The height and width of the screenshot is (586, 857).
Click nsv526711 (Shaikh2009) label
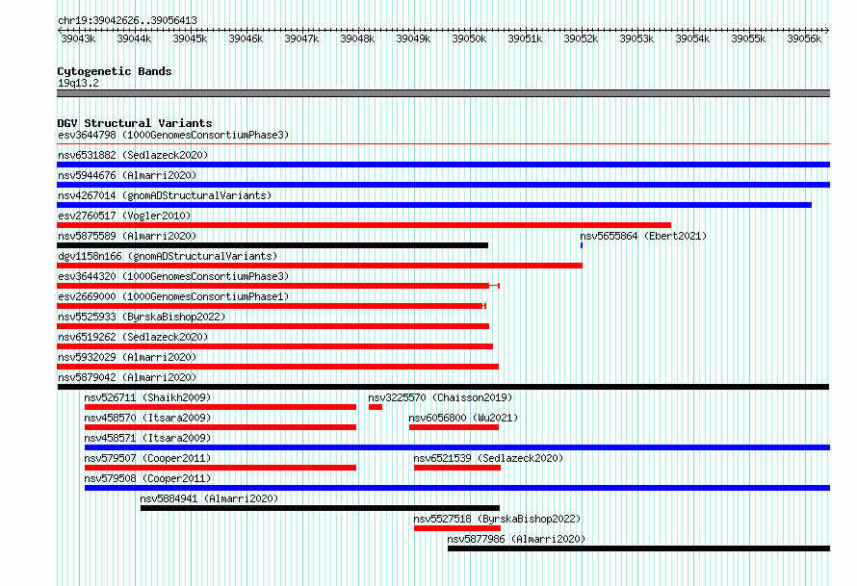[147, 397]
